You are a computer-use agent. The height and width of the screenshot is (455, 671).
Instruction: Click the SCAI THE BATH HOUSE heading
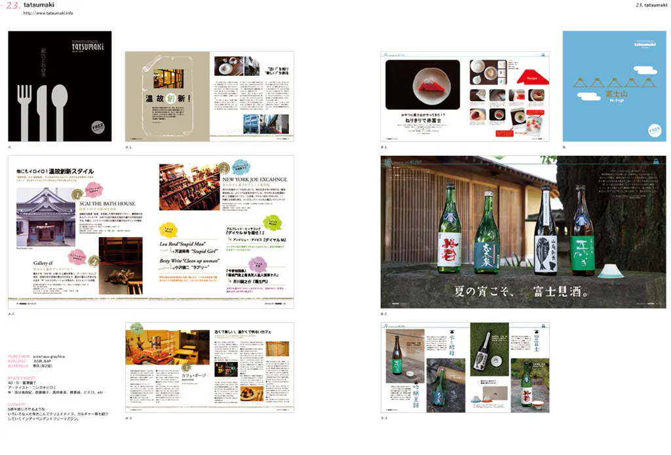click(x=107, y=204)
